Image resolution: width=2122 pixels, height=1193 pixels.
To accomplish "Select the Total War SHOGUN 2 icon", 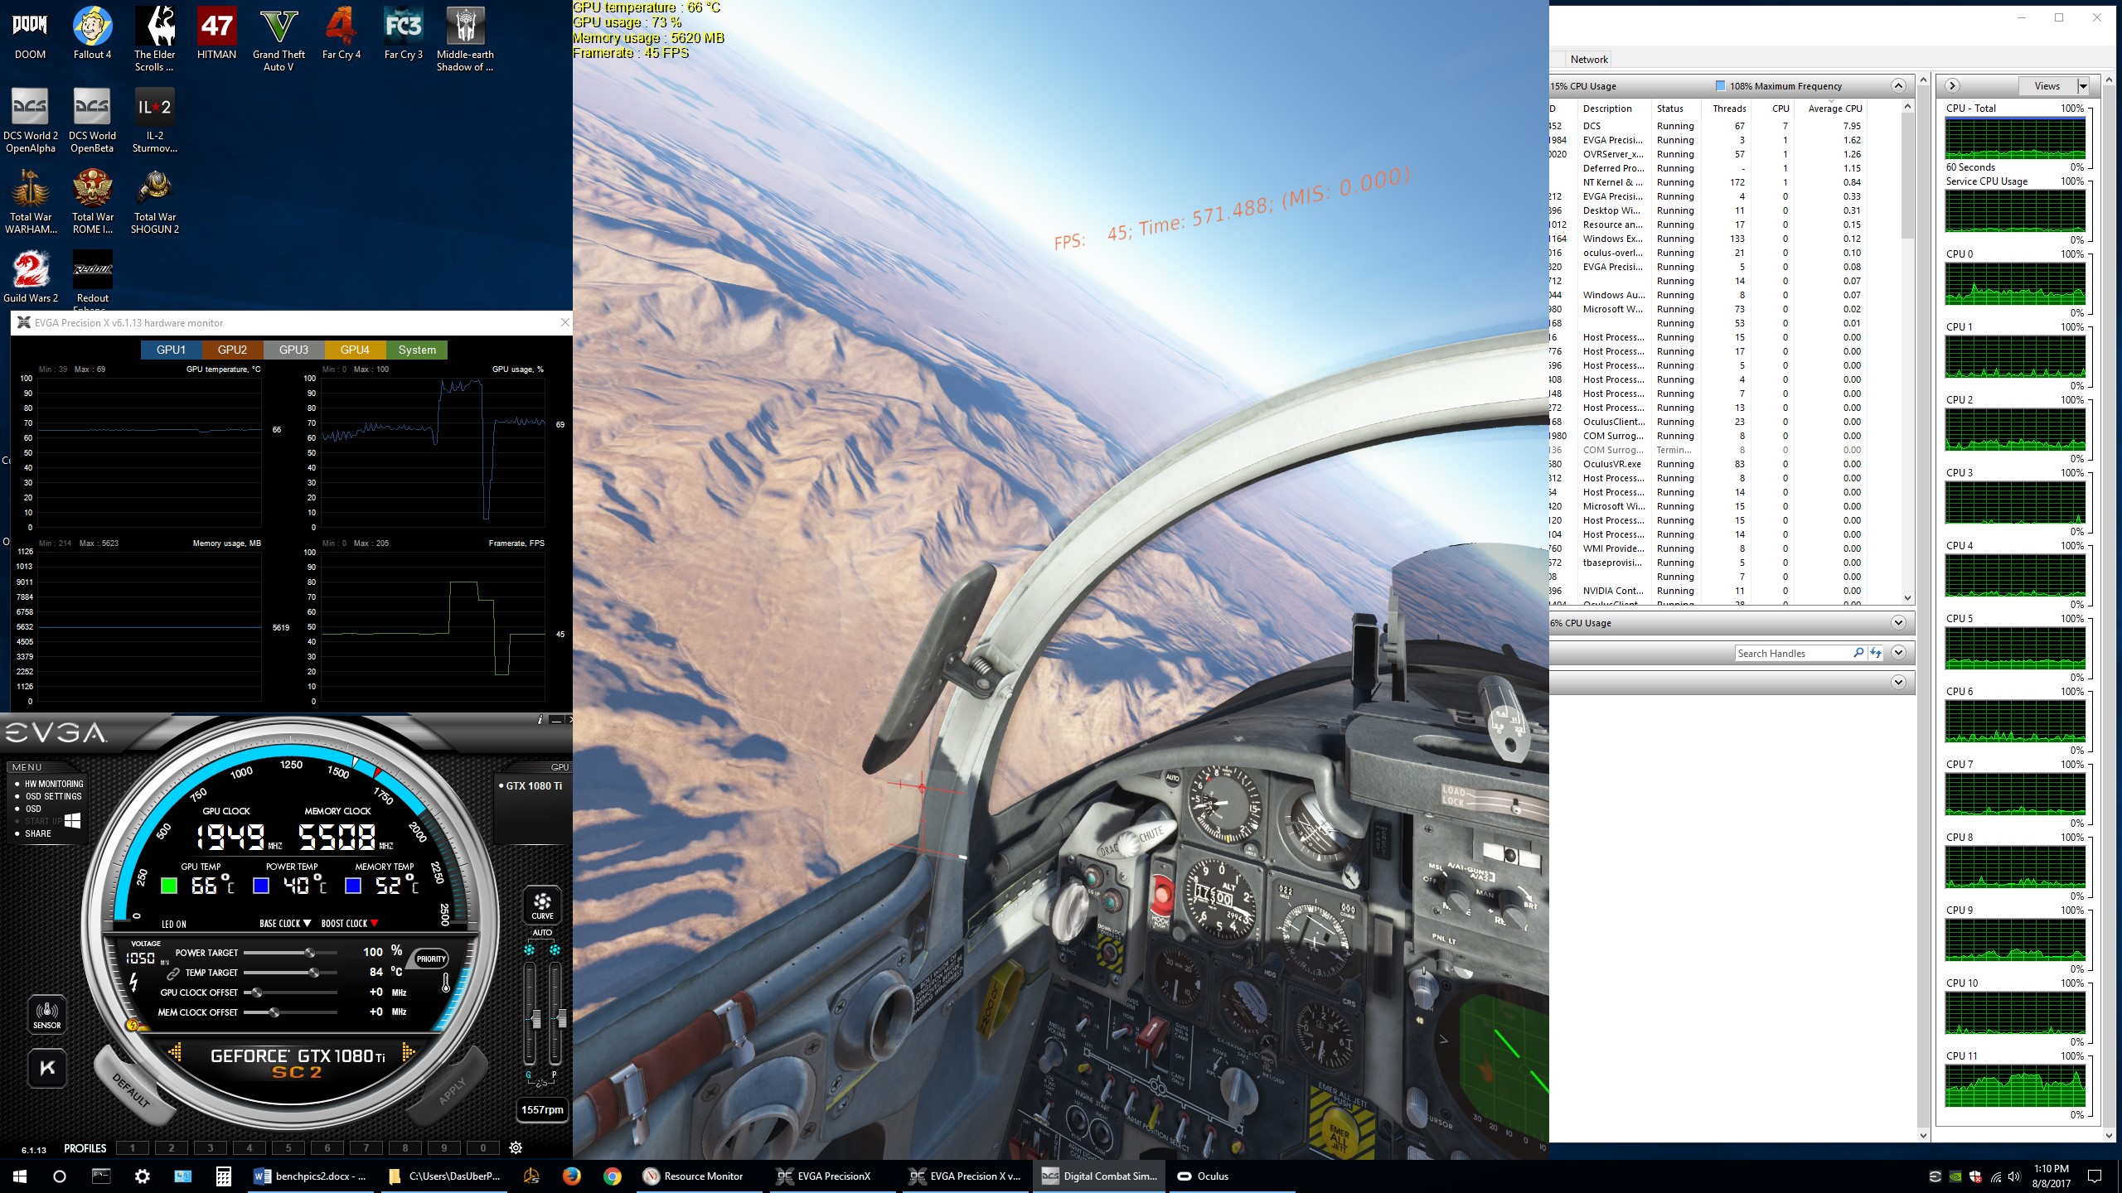I will 154,201.
